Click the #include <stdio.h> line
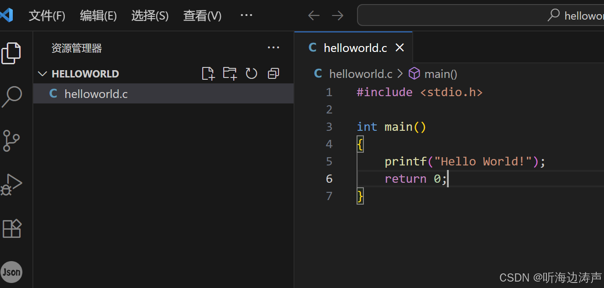The width and height of the screenshot is (604, 288). click(420, 92)
